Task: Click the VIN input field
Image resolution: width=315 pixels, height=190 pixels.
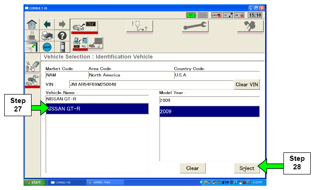Action: 150,85
